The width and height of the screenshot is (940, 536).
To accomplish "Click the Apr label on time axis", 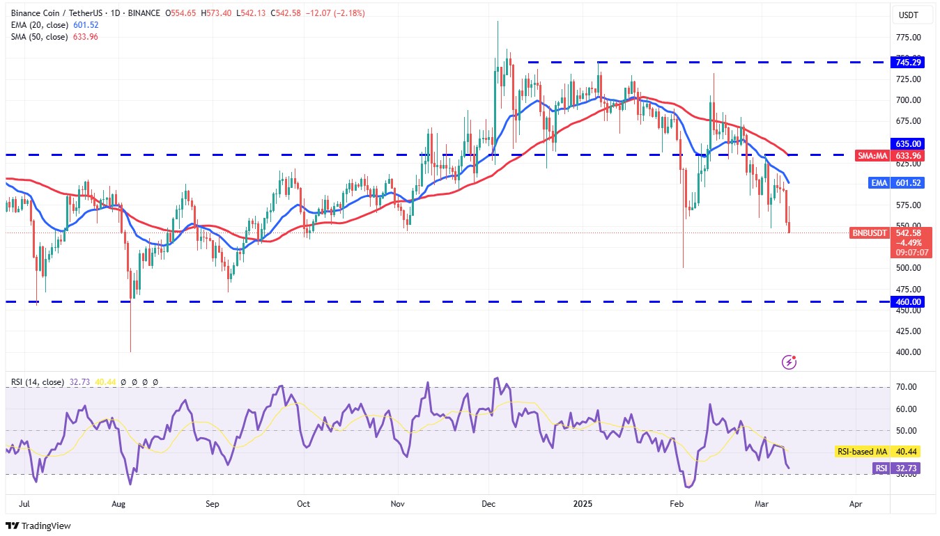I will (x=854, y=503).
